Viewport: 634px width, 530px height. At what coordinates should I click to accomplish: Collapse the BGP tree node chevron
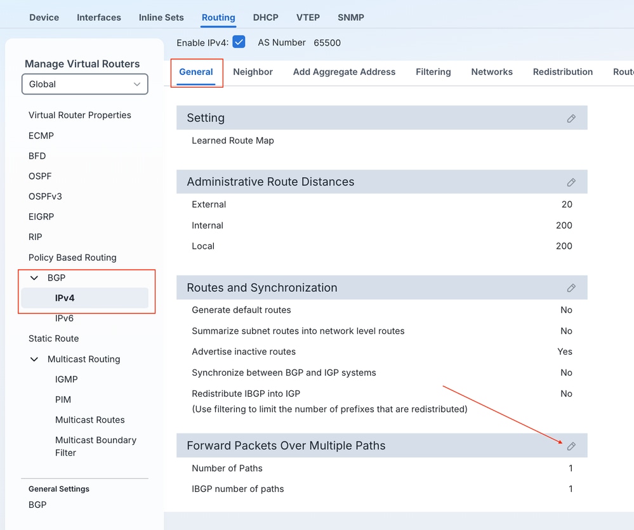[34, 278]
